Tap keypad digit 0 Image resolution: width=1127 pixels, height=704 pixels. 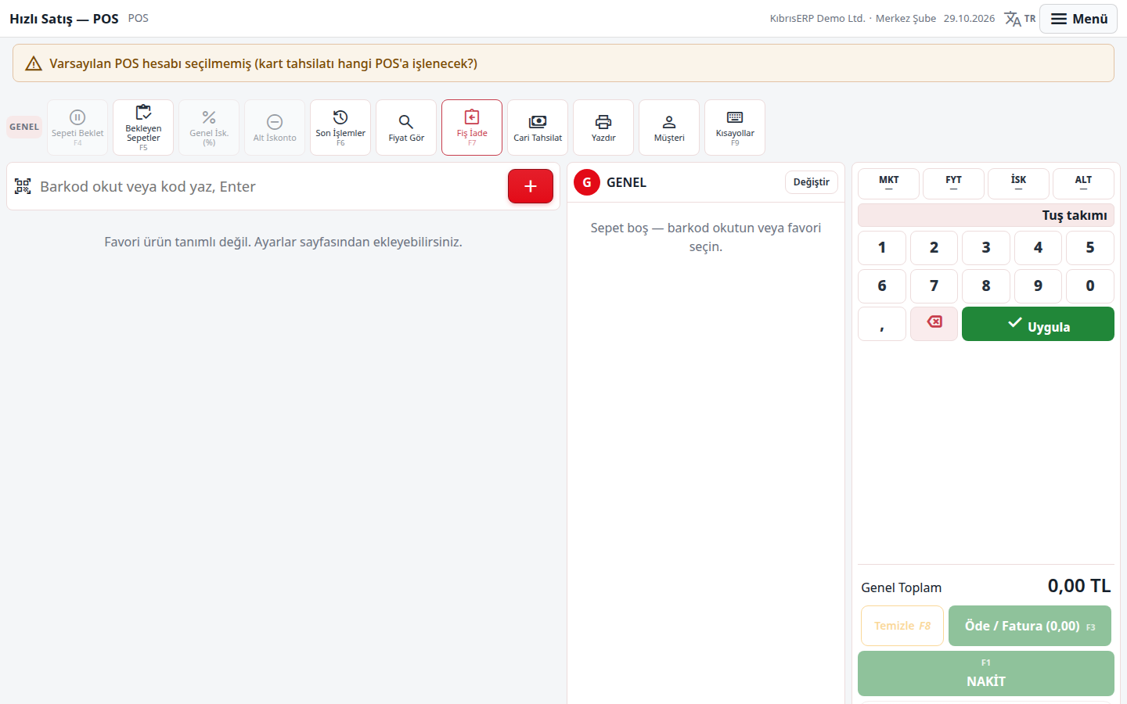coord(1090,286)
